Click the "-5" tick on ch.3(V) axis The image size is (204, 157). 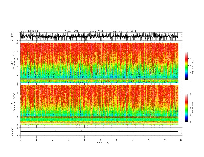pos(18,136)
